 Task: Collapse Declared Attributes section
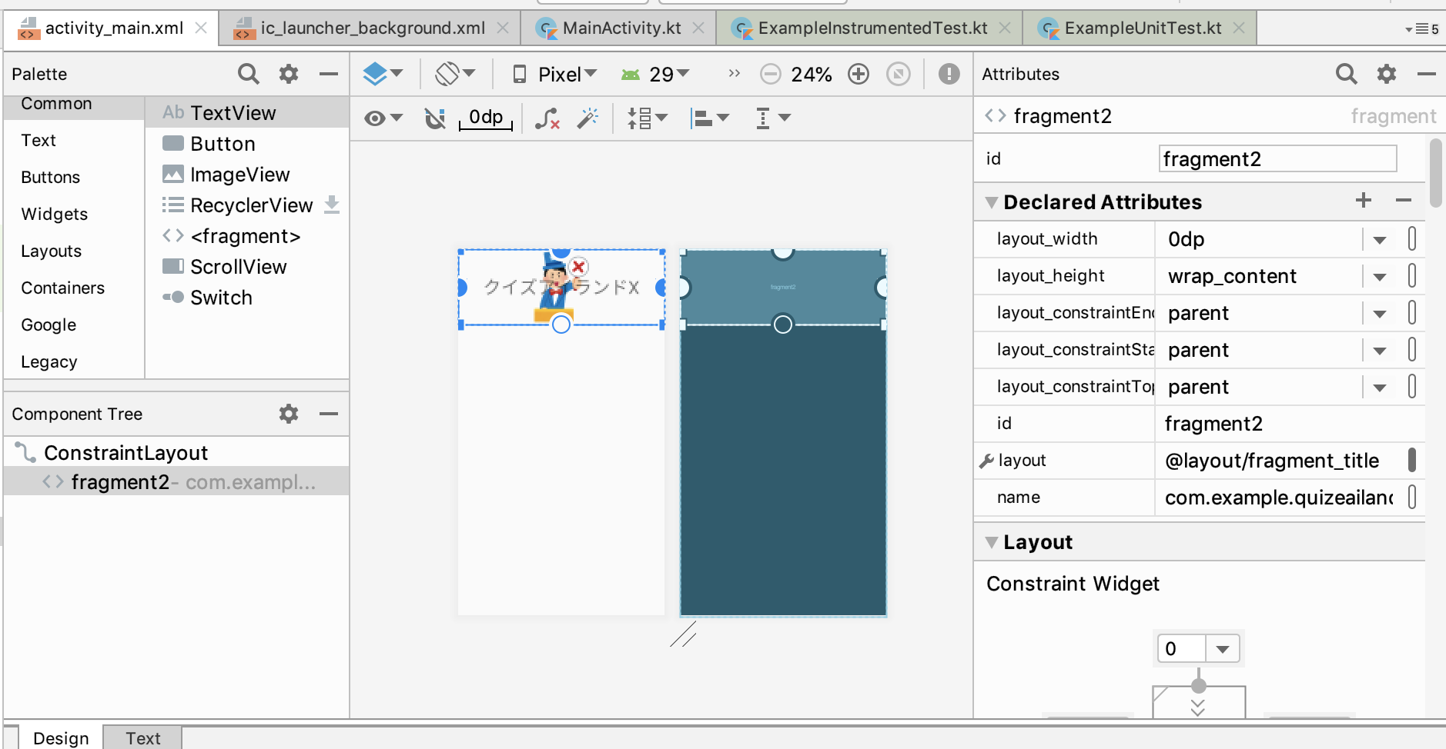[992, 203]
